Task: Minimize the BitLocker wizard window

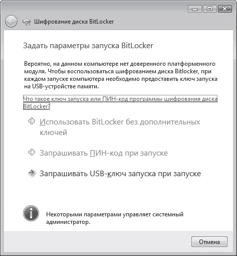Action: (x=195, y=9)
